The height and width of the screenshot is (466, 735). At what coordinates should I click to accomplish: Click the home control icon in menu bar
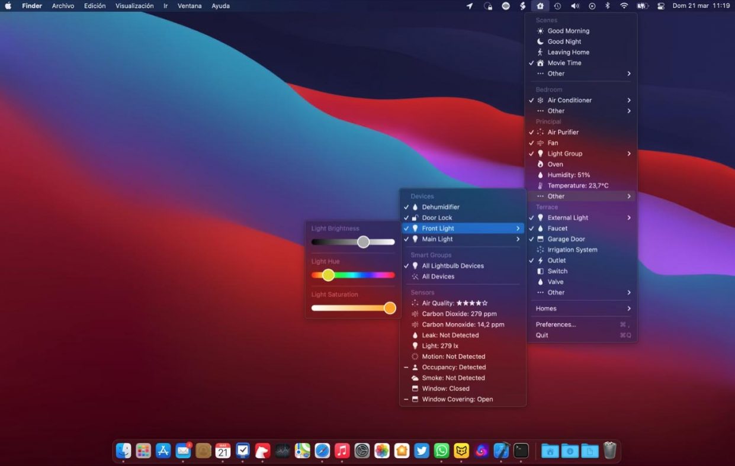pyautogui.click(x=540, y=6)
